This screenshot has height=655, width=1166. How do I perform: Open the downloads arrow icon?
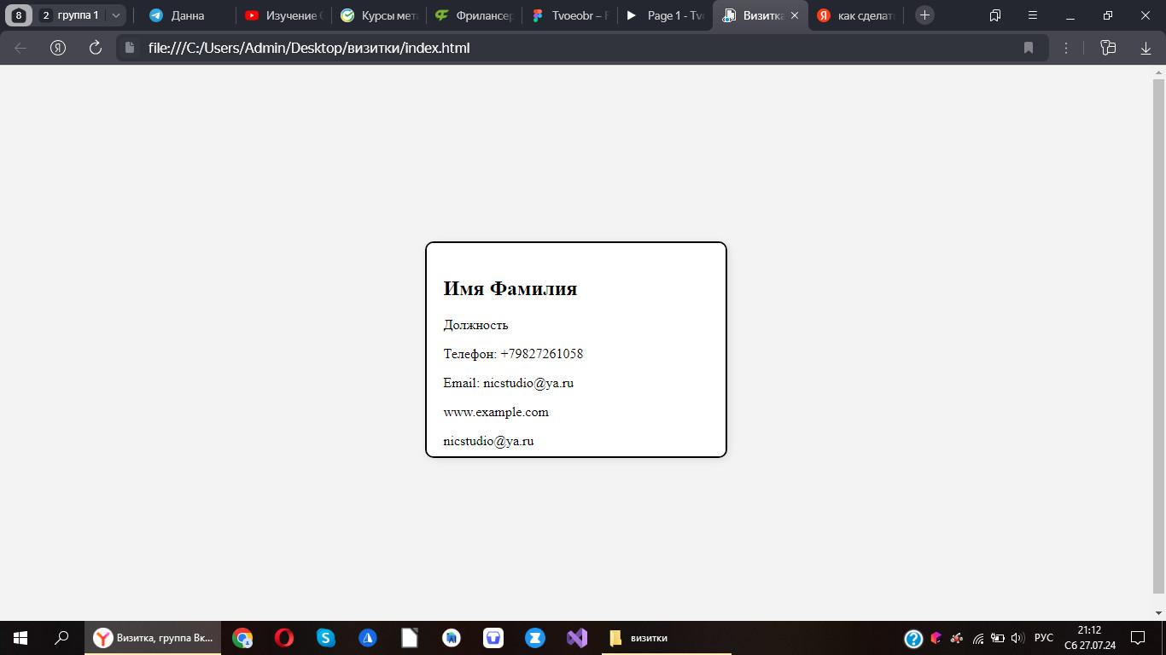pos(1146,48)
